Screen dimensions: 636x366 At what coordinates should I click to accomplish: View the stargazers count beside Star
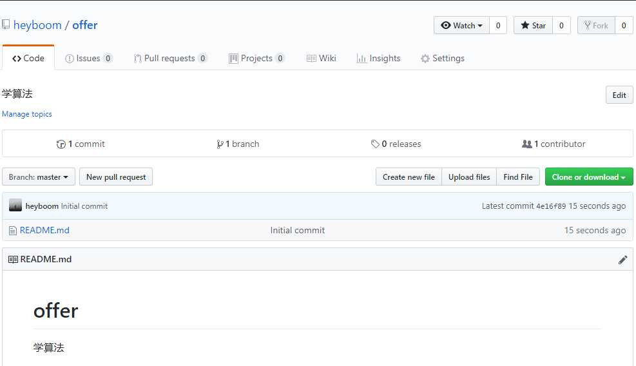[x=561, y=25]
